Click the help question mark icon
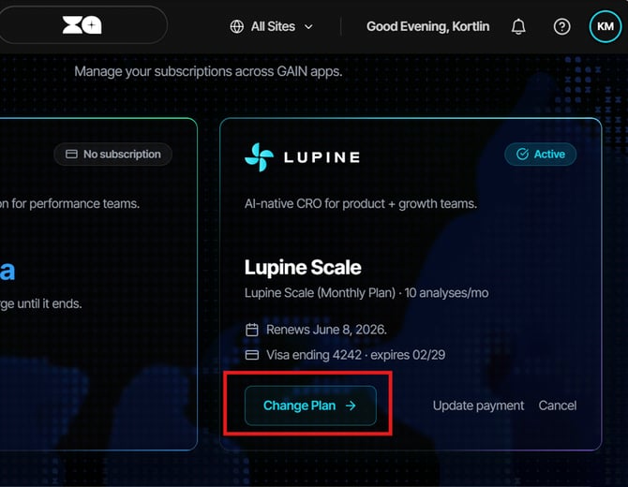The height and width of the screenshot is (487, 628). tap(561, 27)
